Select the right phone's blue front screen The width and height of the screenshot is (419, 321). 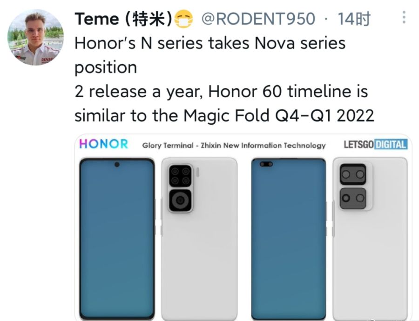[x=289, y=239]
